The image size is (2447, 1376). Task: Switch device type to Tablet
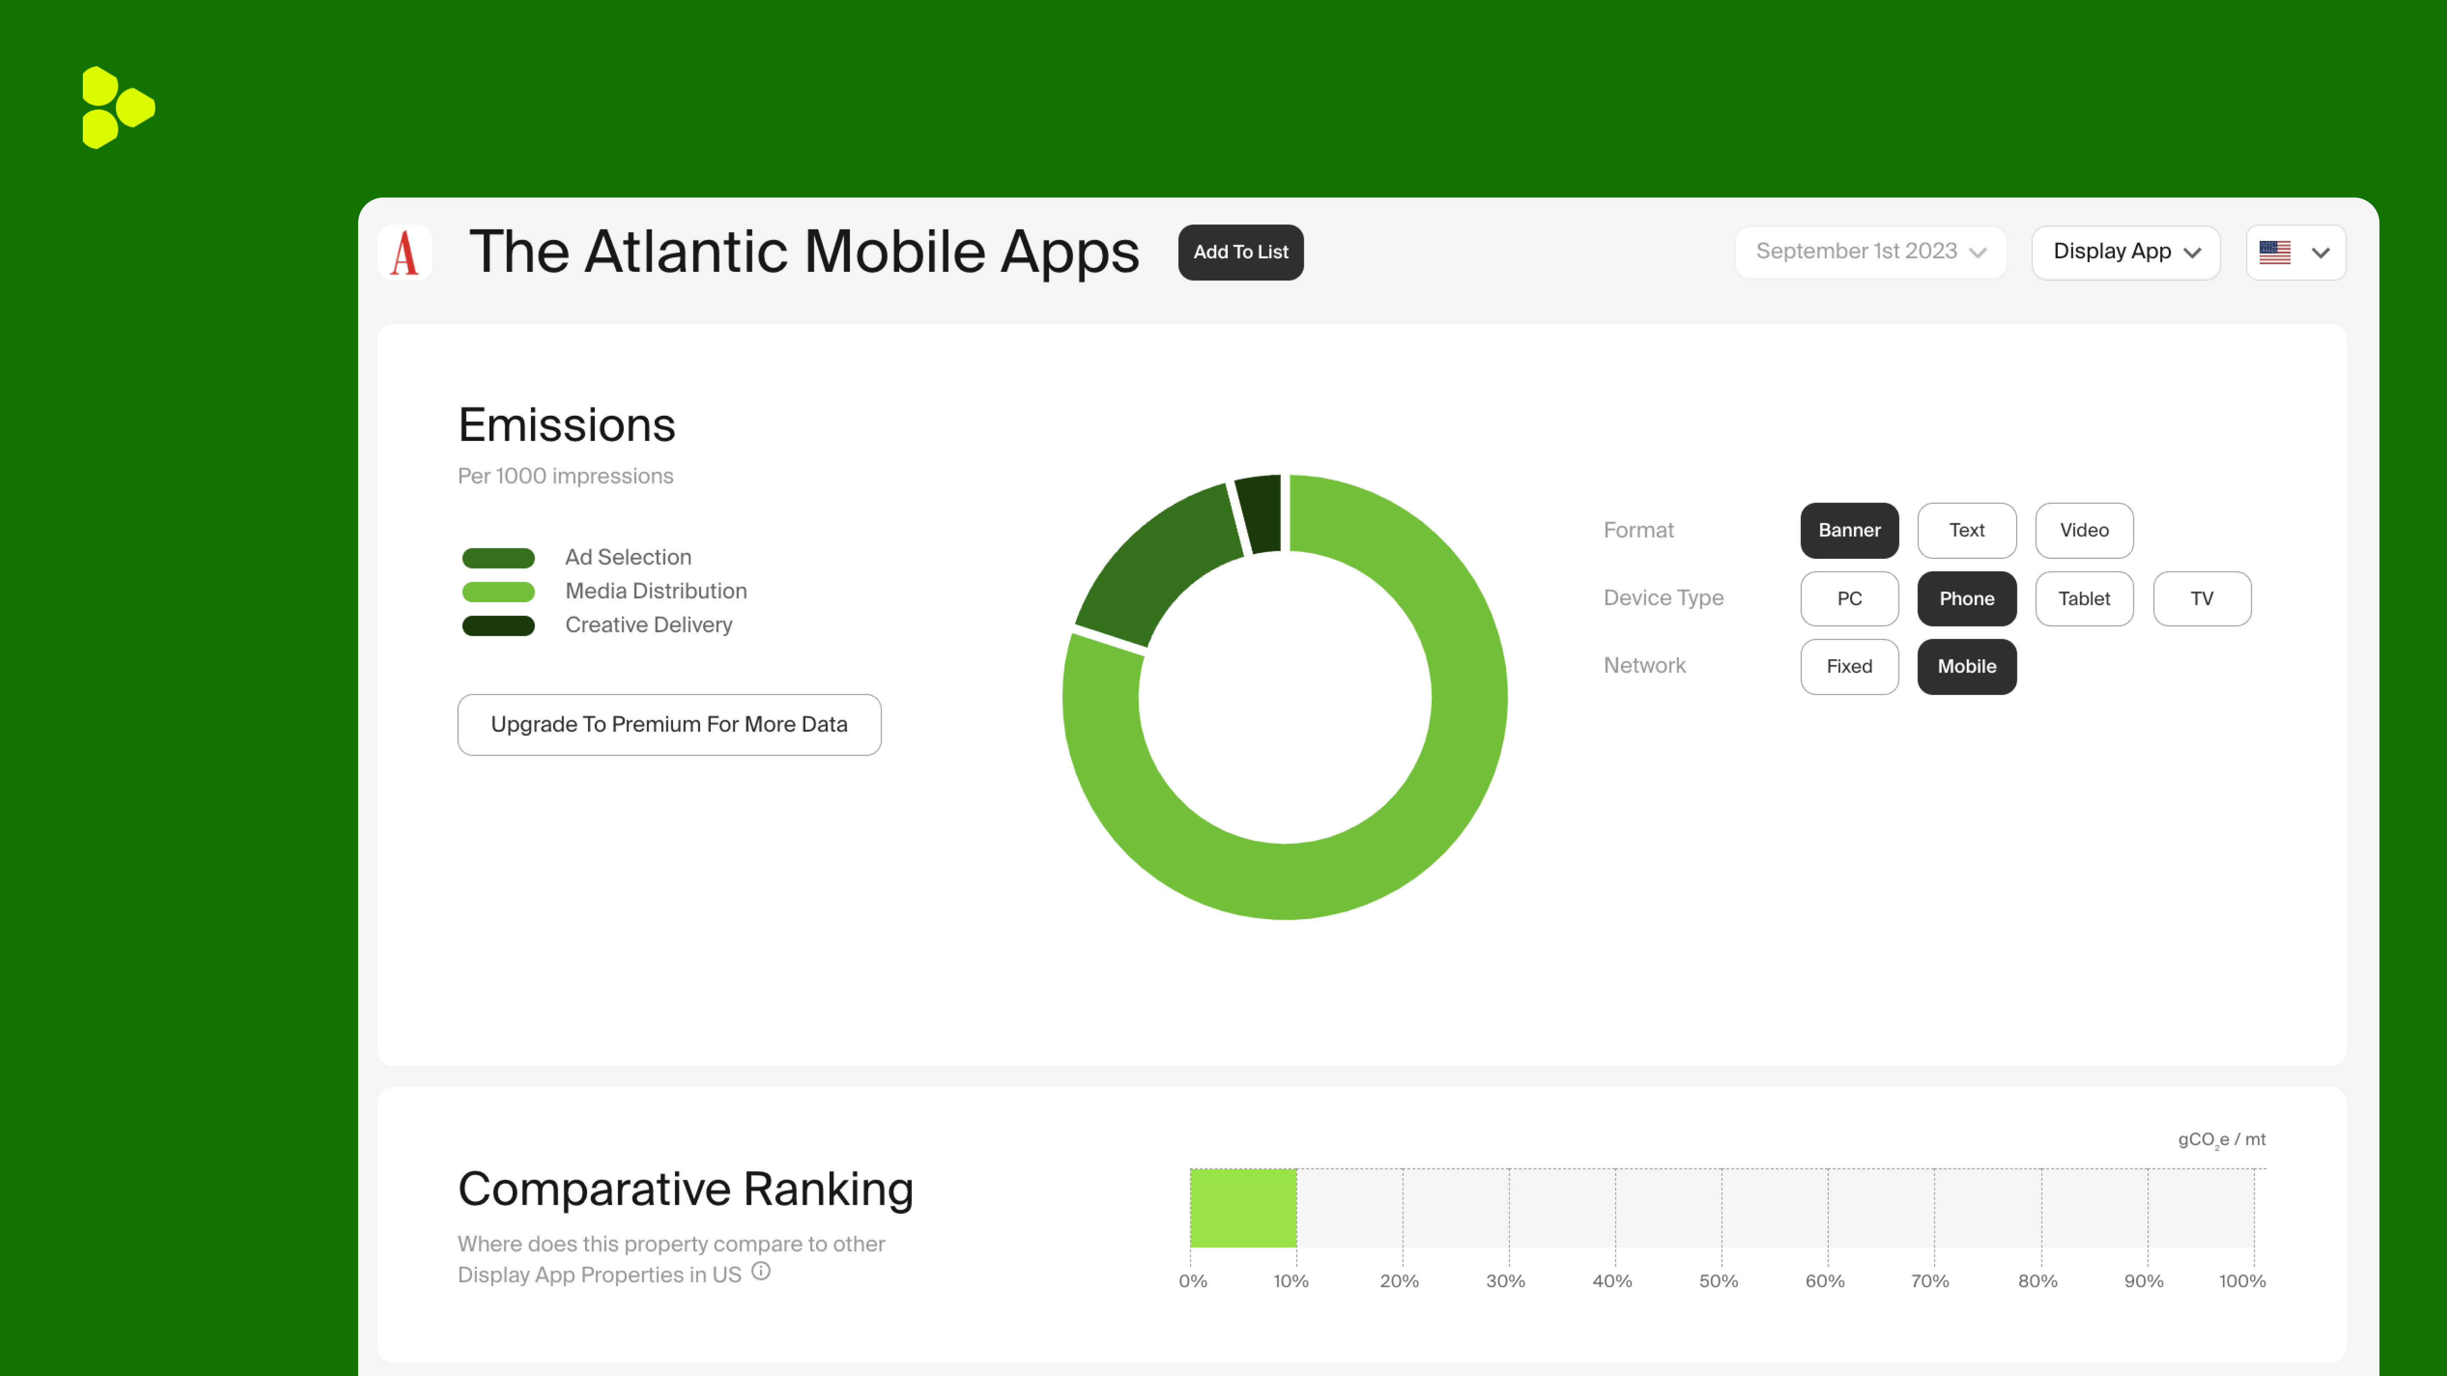pos(2084,598)
